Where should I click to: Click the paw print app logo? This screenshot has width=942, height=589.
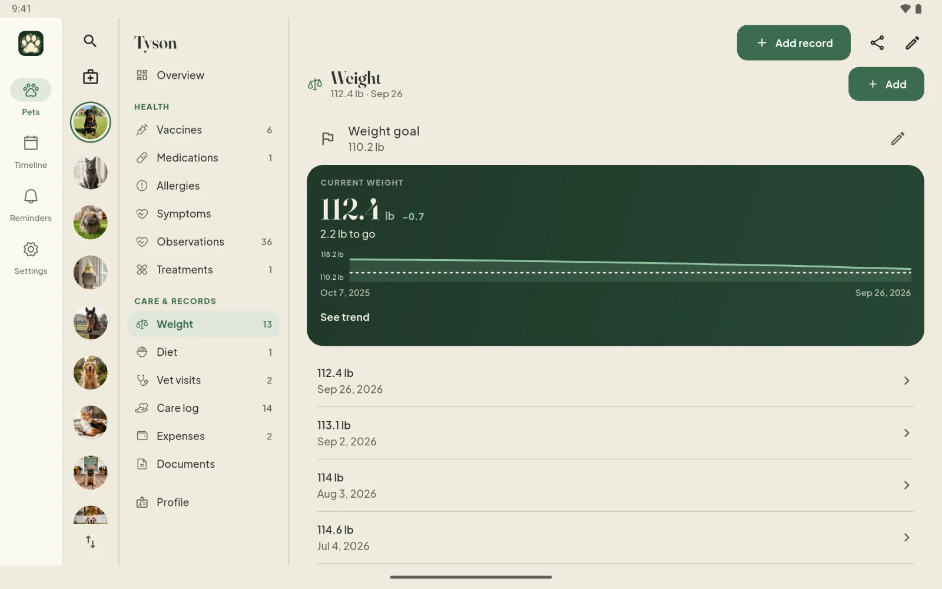tap(31, 43)
